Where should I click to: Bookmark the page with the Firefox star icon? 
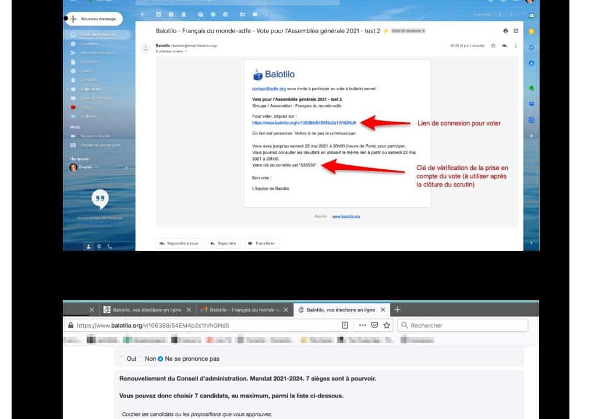click(x=386, y=325)
